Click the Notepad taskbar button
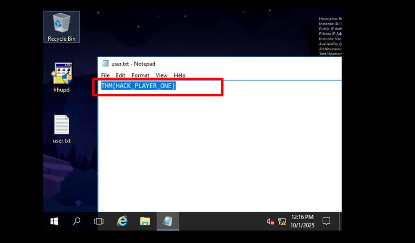This screenshot has width=415, height=243. click(x=168, y=221)
